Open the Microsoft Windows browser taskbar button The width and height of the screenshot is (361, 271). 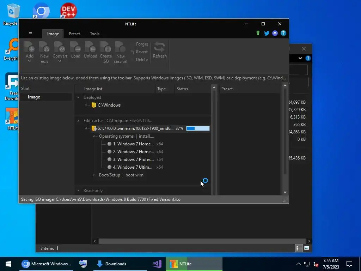click(x=46, y=264)
